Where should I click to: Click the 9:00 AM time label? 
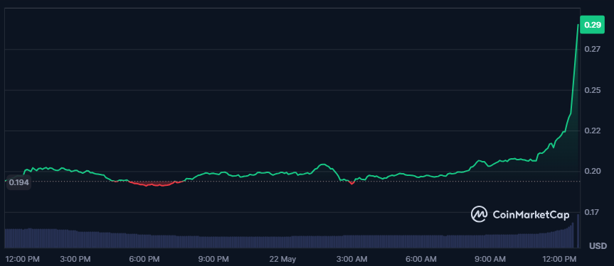(x=490, y=259)
